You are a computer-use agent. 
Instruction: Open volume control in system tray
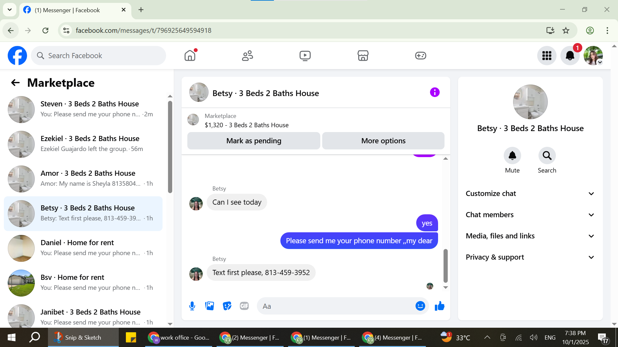coord(533,337)
